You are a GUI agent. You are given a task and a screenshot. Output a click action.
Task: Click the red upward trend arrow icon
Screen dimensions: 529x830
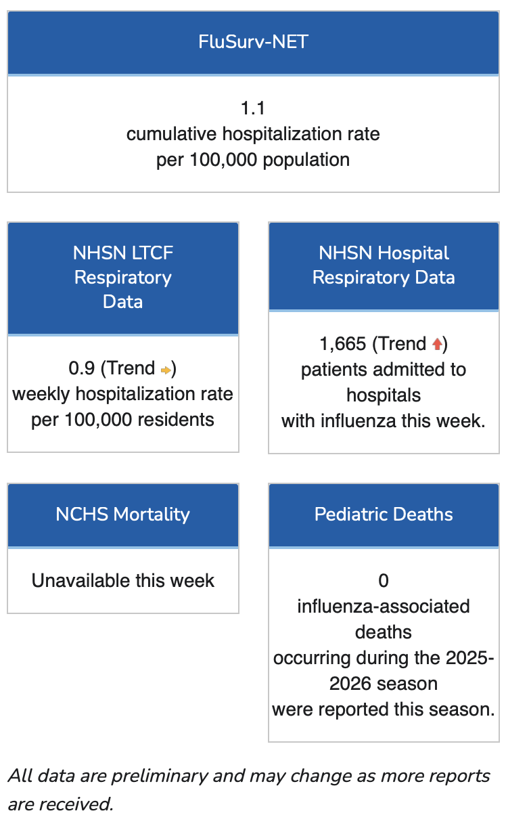click(437, 344)
